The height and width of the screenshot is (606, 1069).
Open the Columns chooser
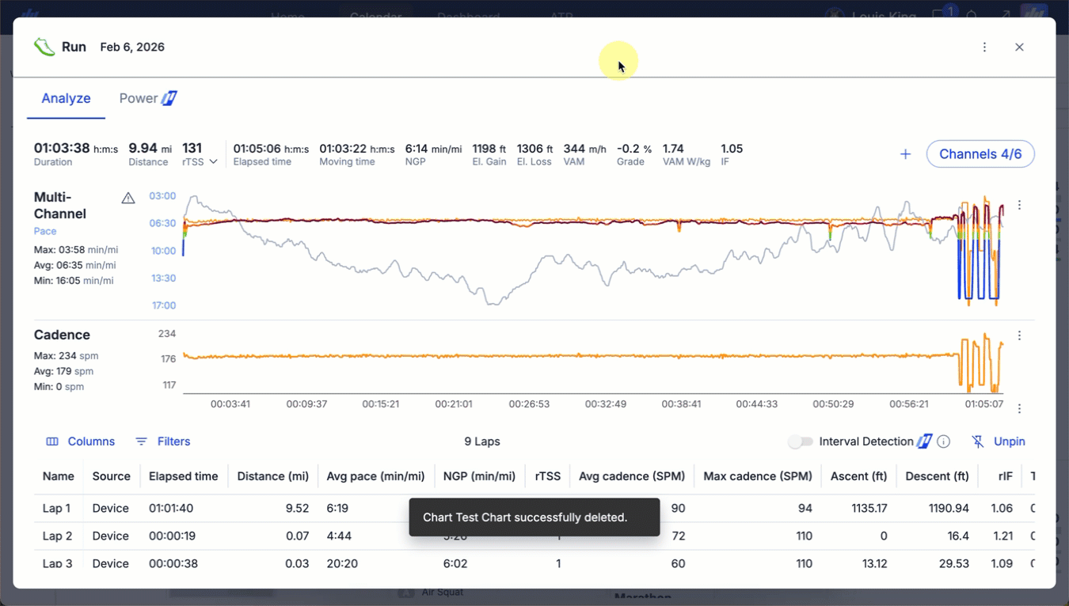pos(80,441)
